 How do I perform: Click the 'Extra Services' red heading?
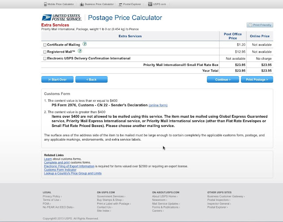[x=55, y=25]
